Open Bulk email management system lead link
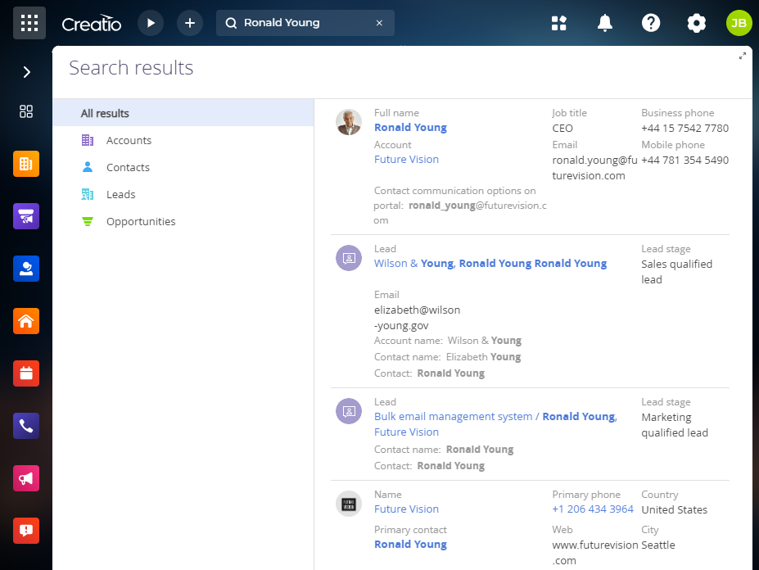759x570 pixels. 495,423
